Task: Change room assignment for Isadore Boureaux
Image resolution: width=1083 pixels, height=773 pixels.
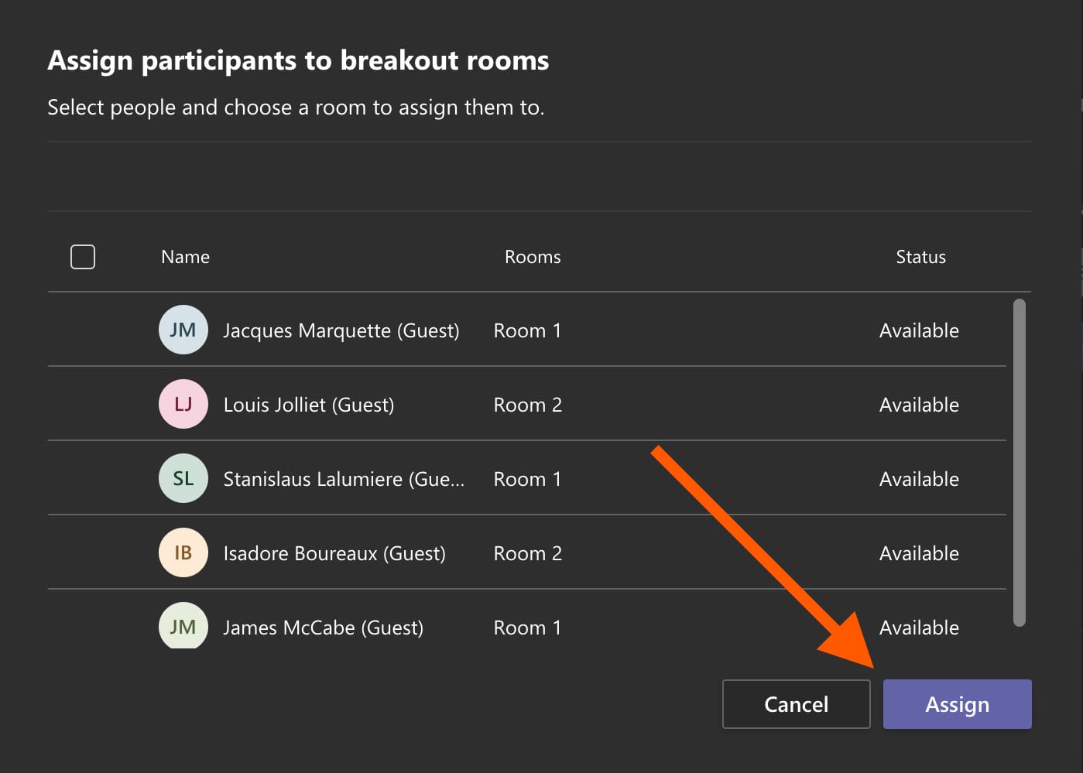Action: (x=527, y=552)
